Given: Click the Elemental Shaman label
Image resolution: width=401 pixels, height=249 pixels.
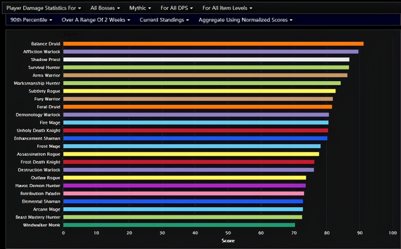Looking at the screenshot, I should [x=41, y=201].
